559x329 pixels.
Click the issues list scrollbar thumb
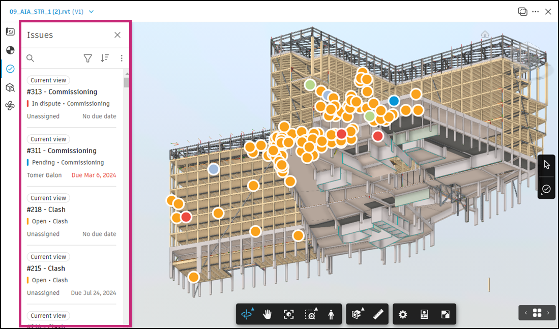pos(127,82)
